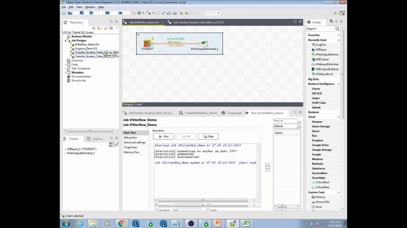Select tFileInputDelimited component in palette
407x228 pixels.
pos(325,64)
